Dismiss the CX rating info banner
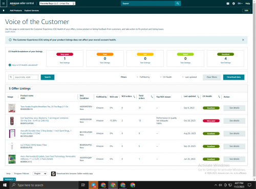The width and height of the screenshot is (256, 189). [x=243, y=40]
